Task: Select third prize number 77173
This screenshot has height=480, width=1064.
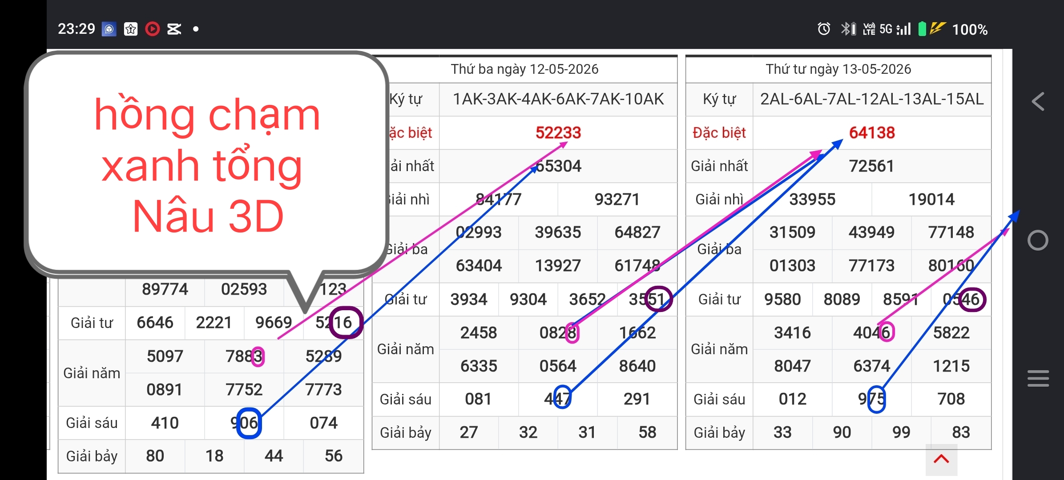Action: [x=871, y=265]
